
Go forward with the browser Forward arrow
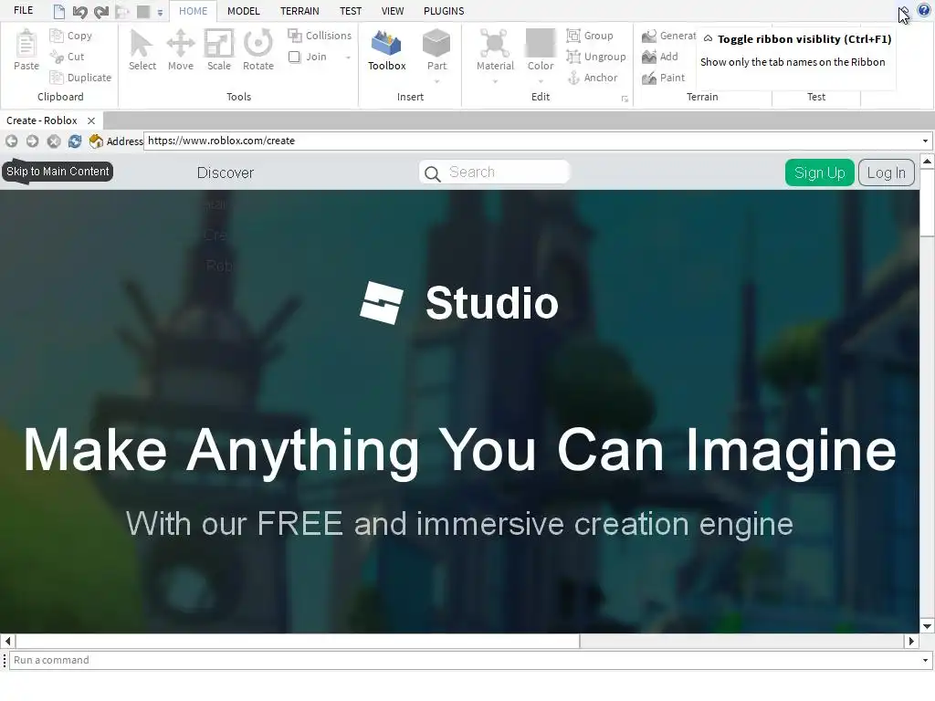coord(32,141)
